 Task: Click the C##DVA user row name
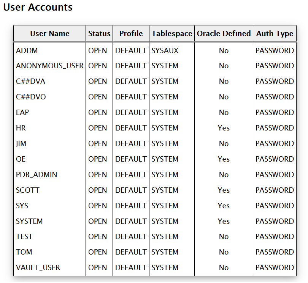pos(31,82)
